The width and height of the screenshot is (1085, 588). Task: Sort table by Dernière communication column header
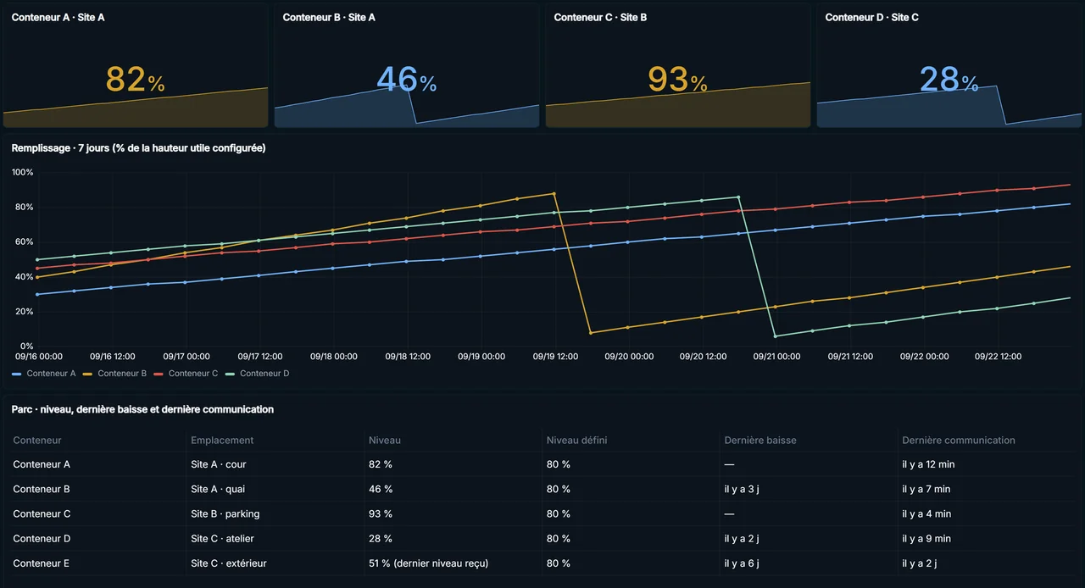(959, 441)
